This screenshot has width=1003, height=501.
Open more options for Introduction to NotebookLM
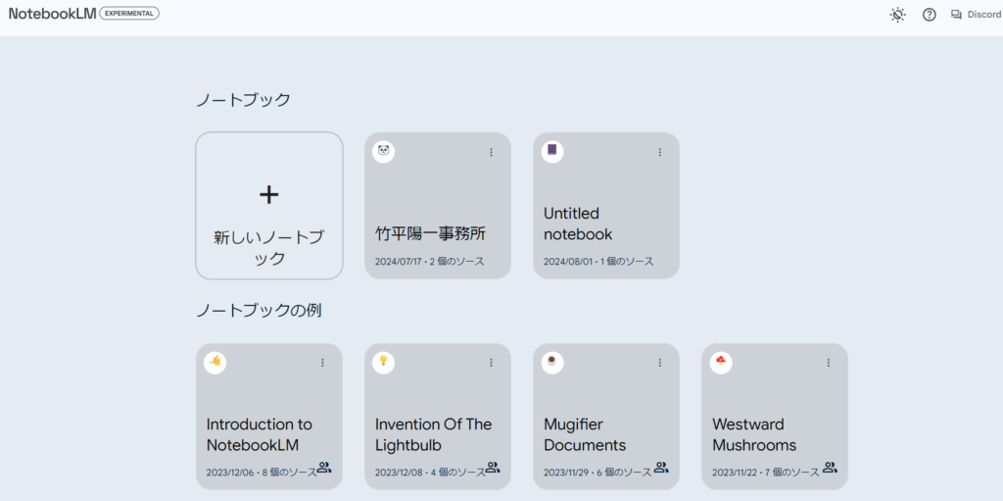point(322,363)
